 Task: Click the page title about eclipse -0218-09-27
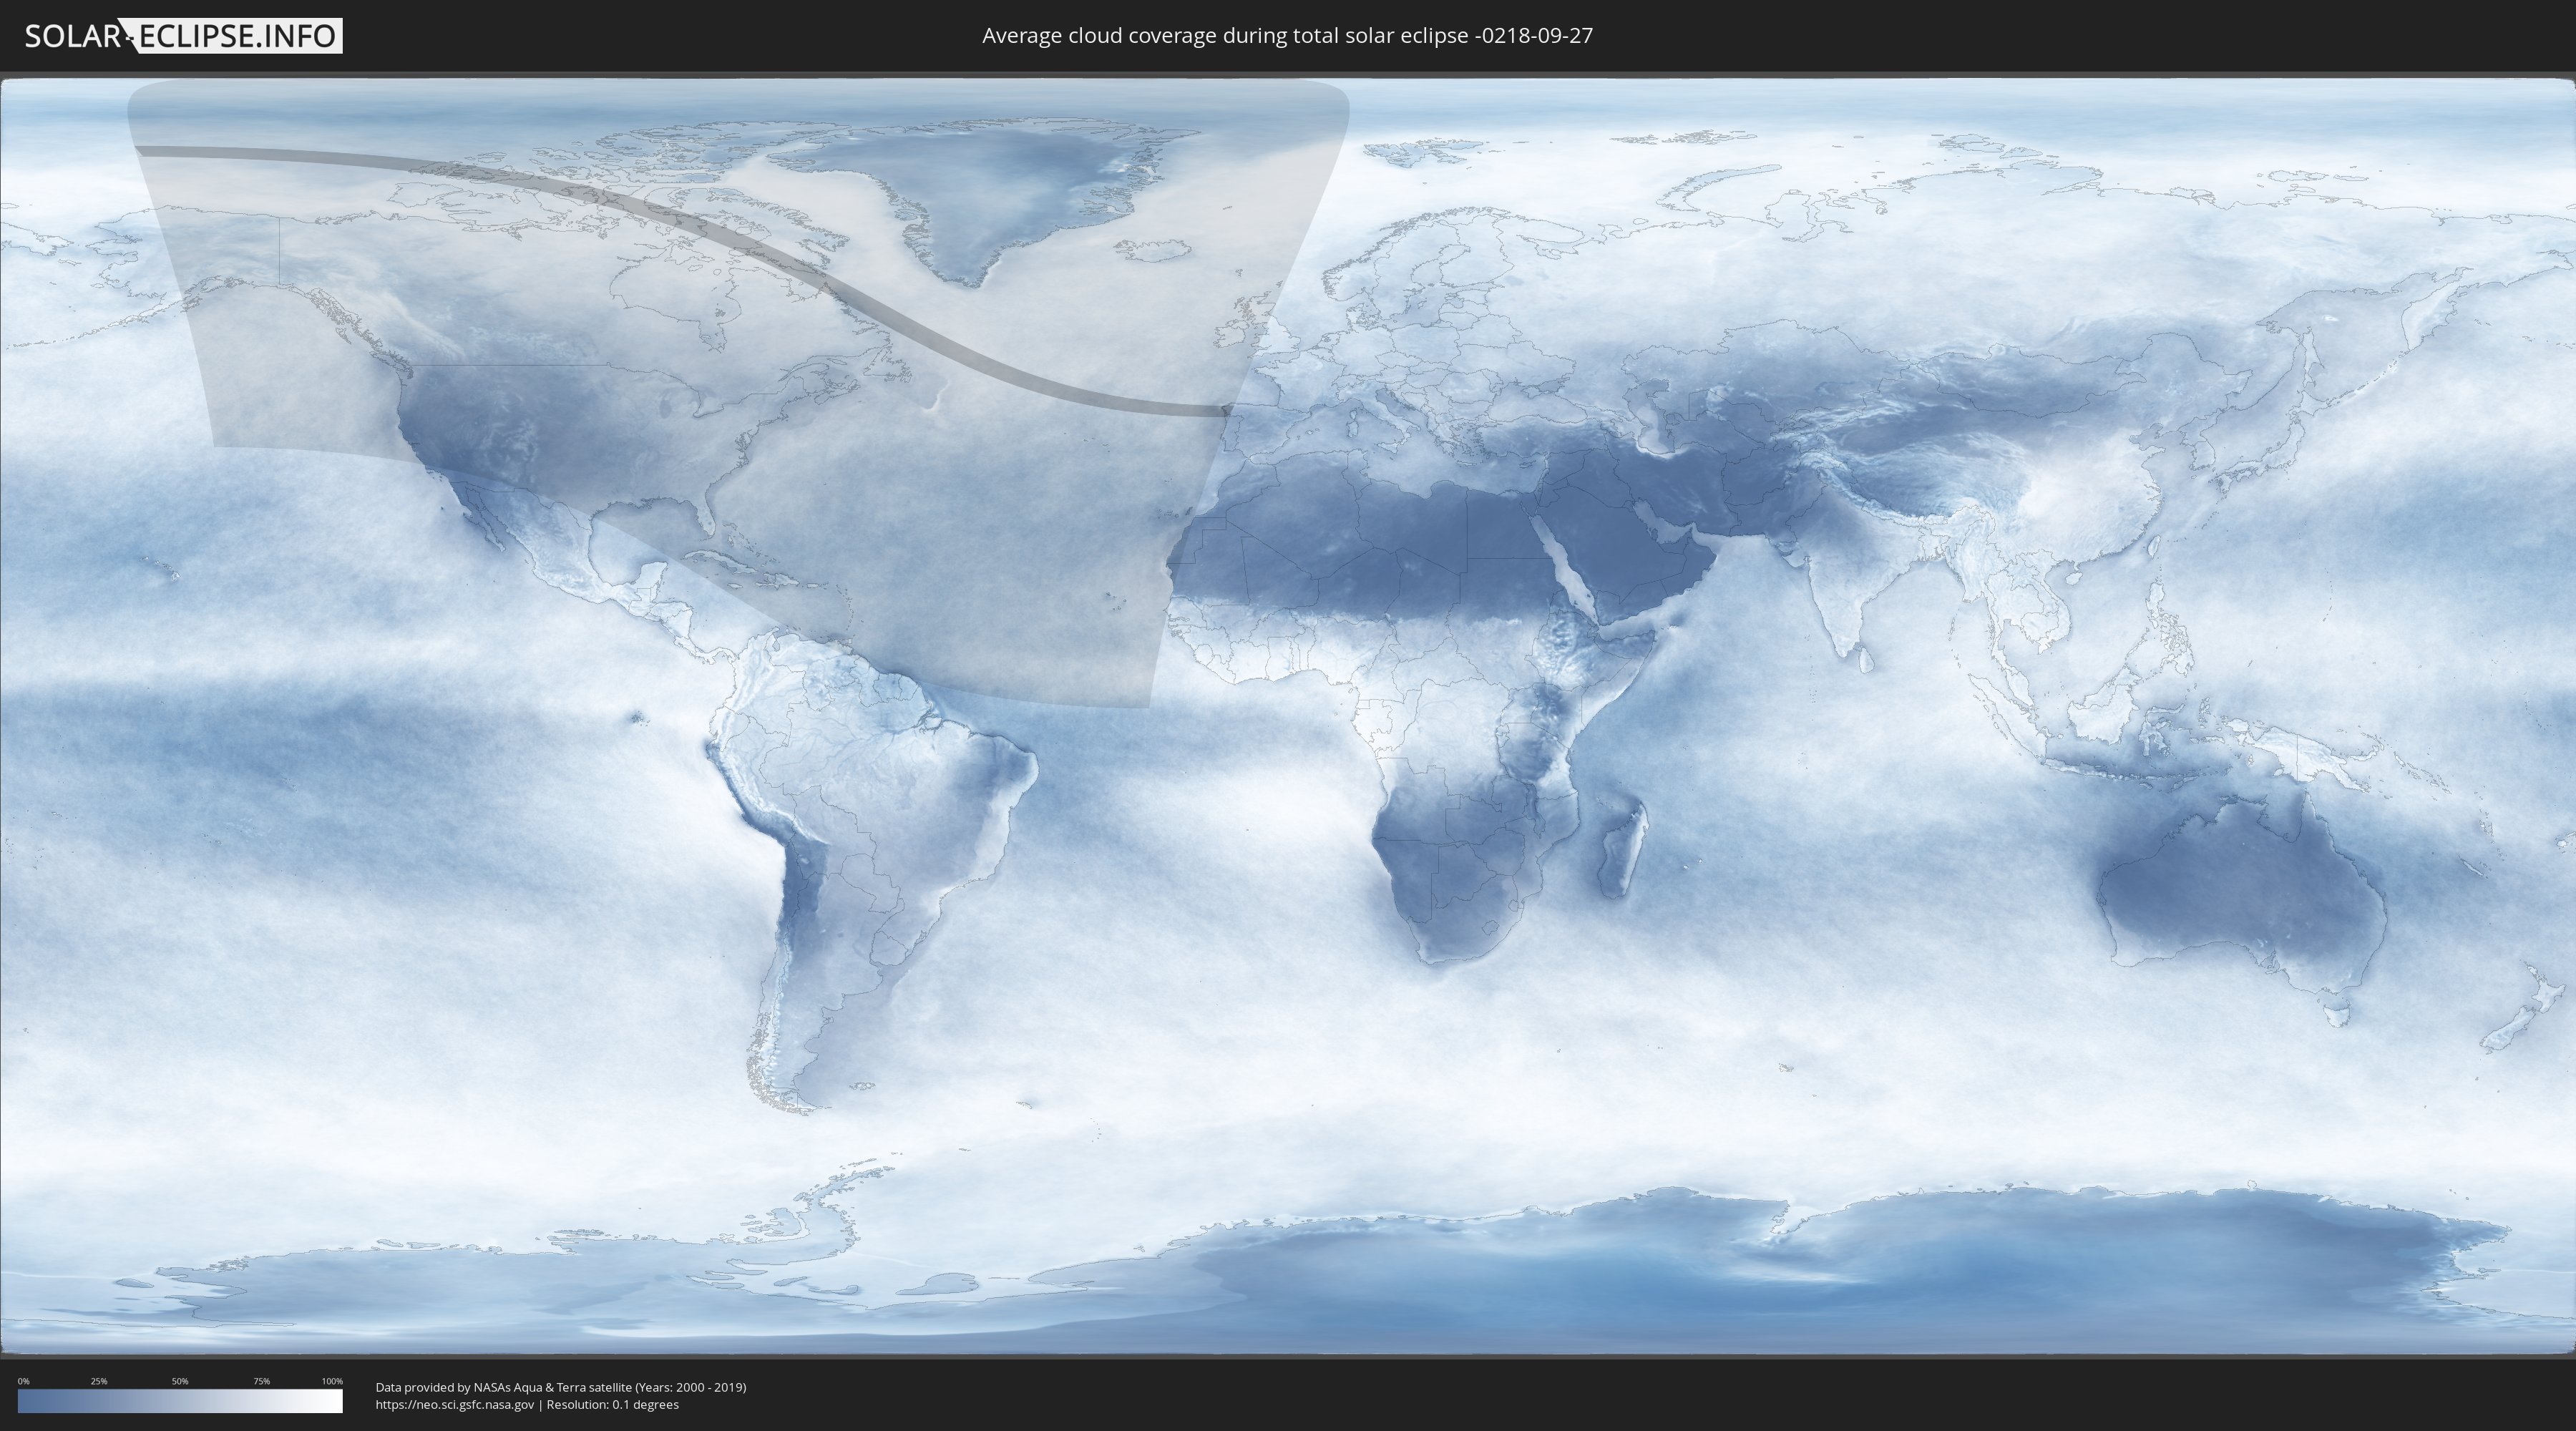pyautogui.click(x=1287, y=36)
